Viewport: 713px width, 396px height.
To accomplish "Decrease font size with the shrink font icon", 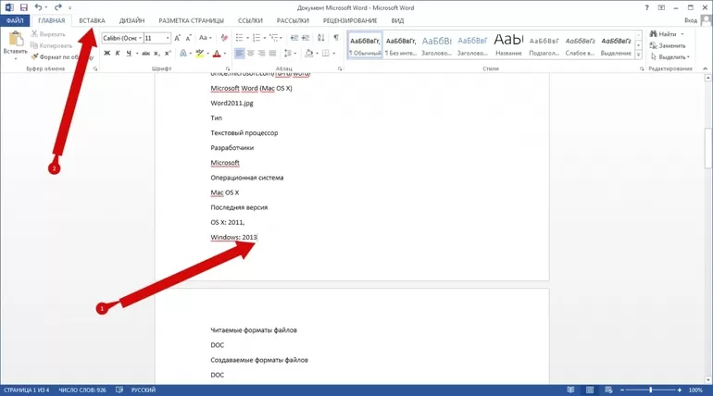I will (x=188, y=38).
